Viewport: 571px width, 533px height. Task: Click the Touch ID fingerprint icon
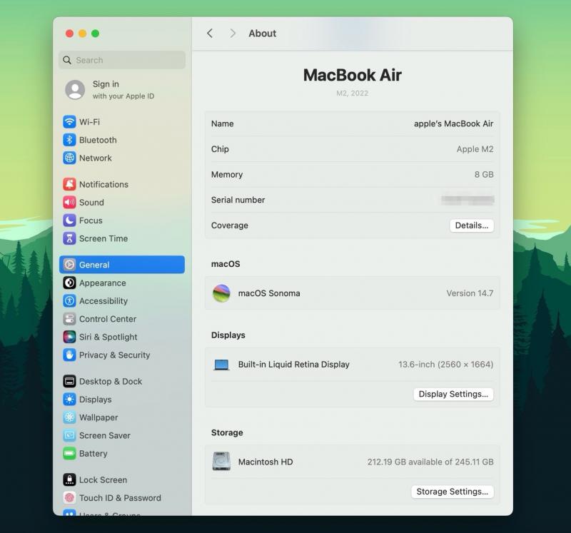coord(69,498)
